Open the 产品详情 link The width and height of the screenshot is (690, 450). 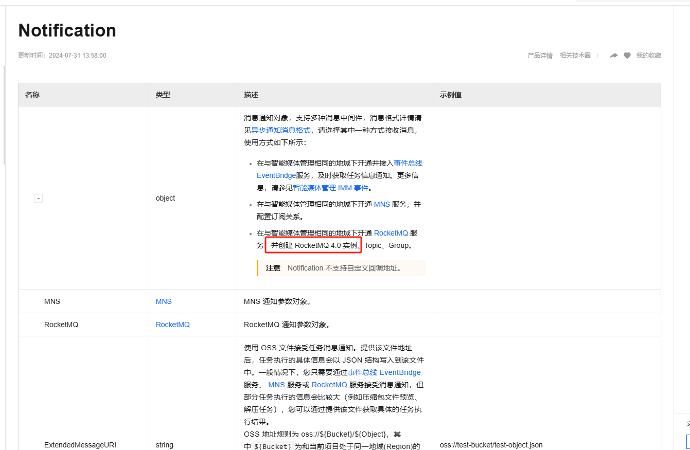pos(540,56)
